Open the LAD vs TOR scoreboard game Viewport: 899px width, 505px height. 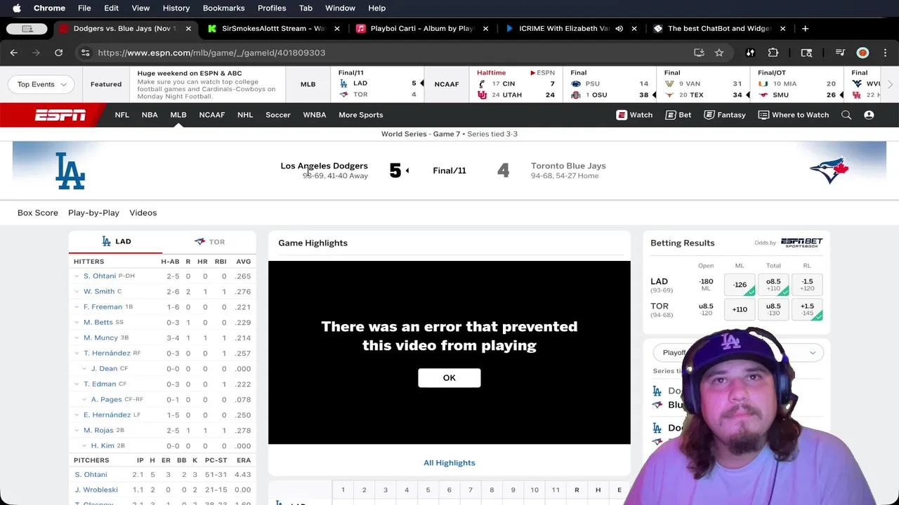377,84
